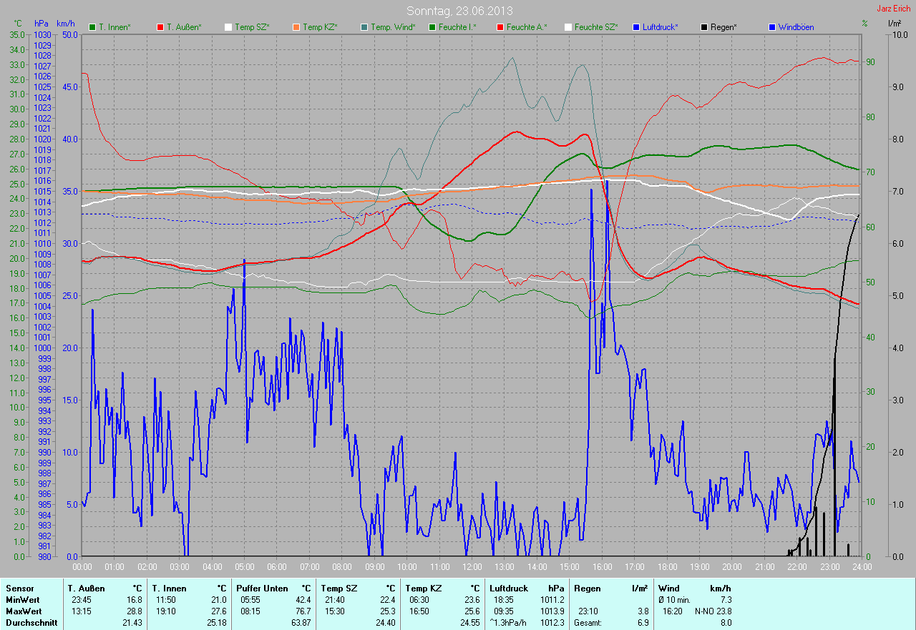Click the white Temp SZ legend swatch
This screenshot has width=916, height=630.
(228, 27)
